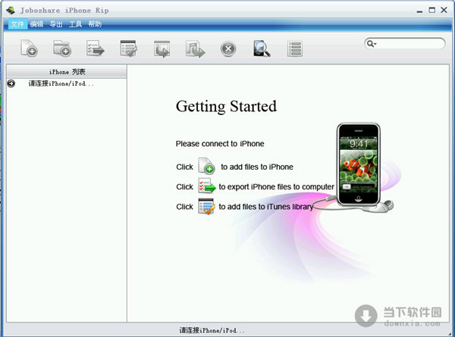455x337 pixels.
Task: Click the status bar 请连接iPhone/iPod... message
Action: coord(212,330)
